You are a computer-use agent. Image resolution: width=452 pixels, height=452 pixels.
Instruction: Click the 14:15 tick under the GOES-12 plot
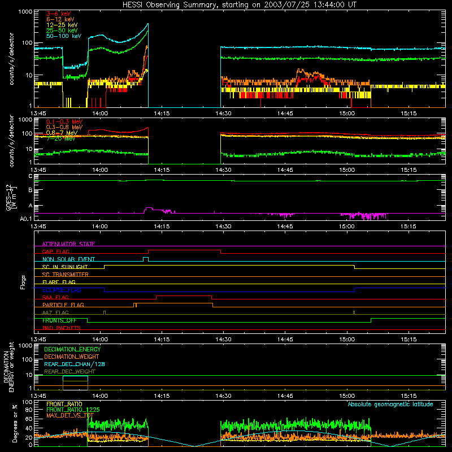click(162, 227)
